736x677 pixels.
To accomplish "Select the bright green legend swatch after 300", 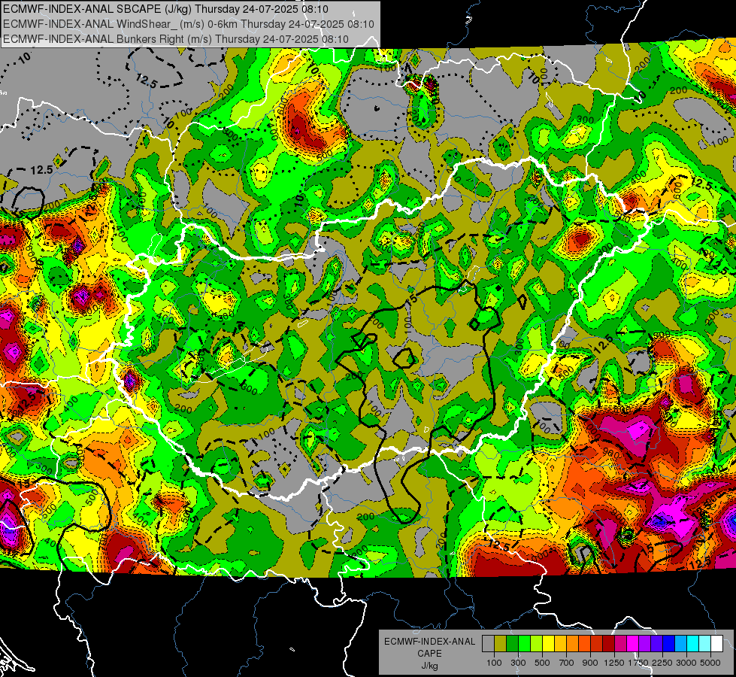I will coord(524,643).
